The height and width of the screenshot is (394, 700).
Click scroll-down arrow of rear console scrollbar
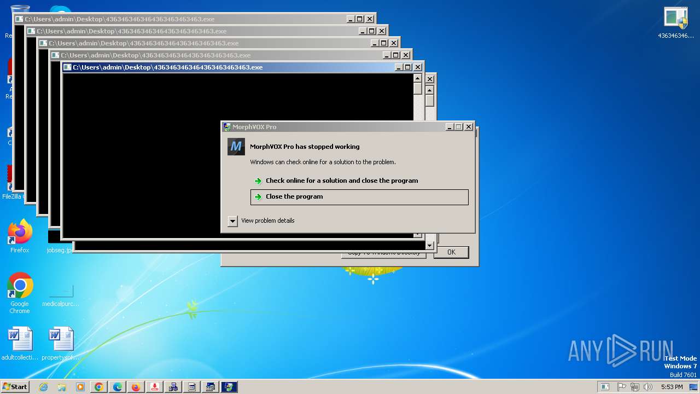tap(430, 246)
